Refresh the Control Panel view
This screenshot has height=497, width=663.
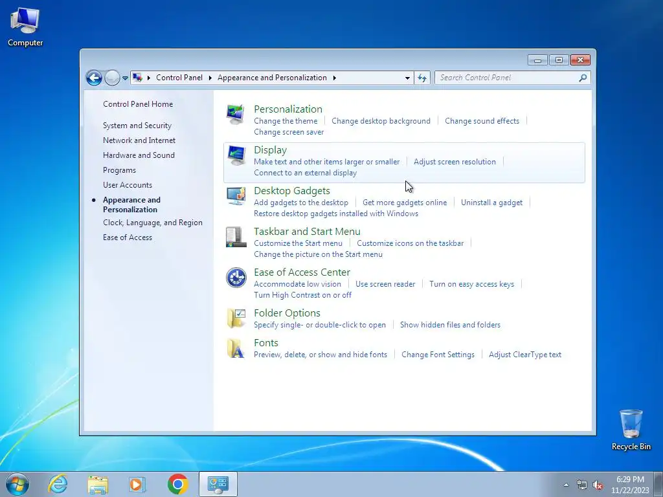tap(422, 78)
